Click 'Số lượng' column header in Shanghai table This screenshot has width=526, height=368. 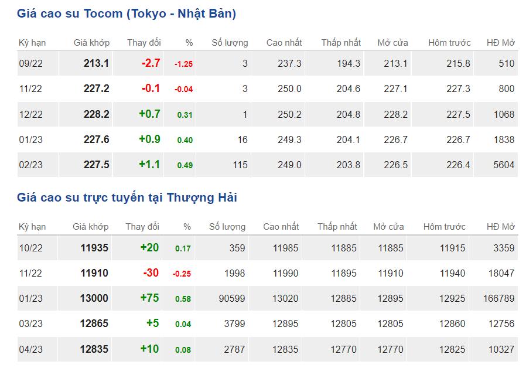tap(227, 227)
